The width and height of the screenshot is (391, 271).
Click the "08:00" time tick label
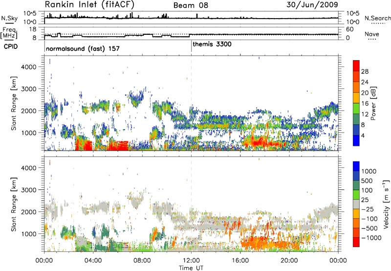point(142,261)
